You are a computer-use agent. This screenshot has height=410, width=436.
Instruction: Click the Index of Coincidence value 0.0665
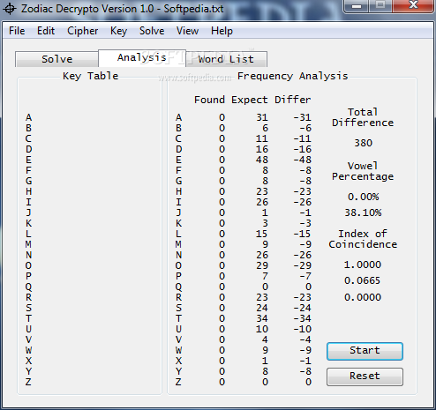coord(363,280)
